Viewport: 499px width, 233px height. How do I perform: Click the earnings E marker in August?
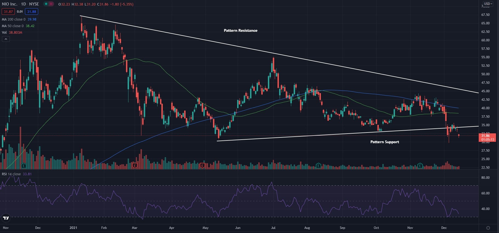pos(318,165)
